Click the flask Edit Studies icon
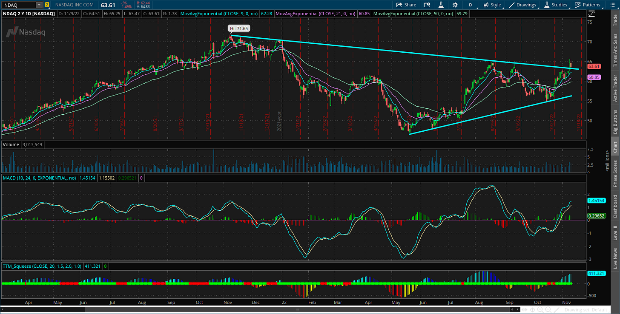The height and width of the screenshot is (314, 620). coord(441,5)
